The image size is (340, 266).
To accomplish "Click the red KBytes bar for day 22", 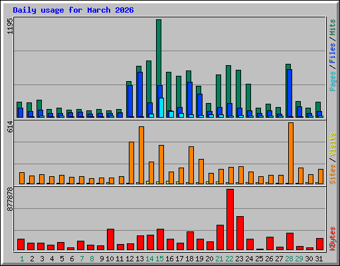I will (x=230, y=219).
